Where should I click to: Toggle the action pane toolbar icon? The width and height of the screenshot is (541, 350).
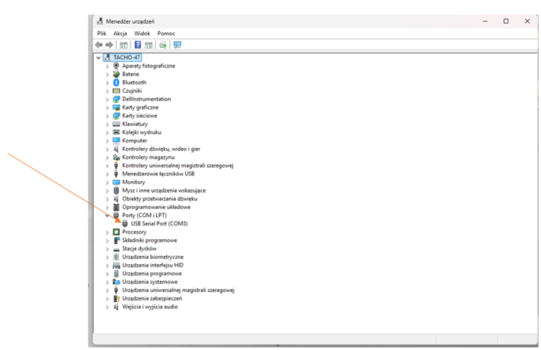(x=149, y=45)
